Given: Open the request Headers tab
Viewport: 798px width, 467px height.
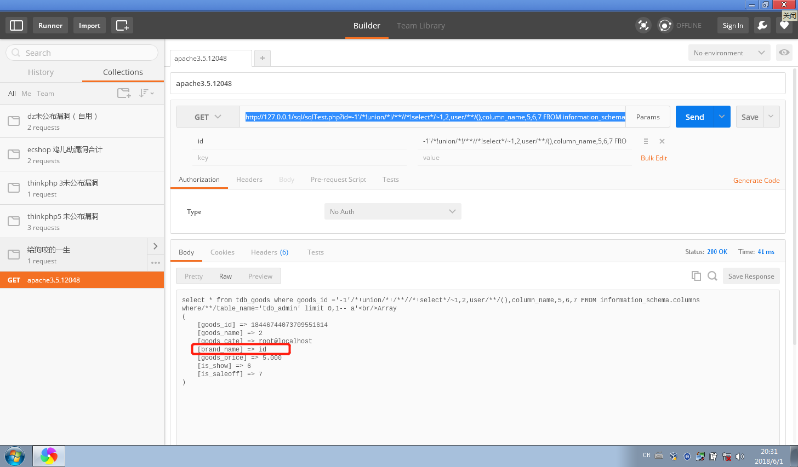Looking at the screenshot, I should 249,180.
